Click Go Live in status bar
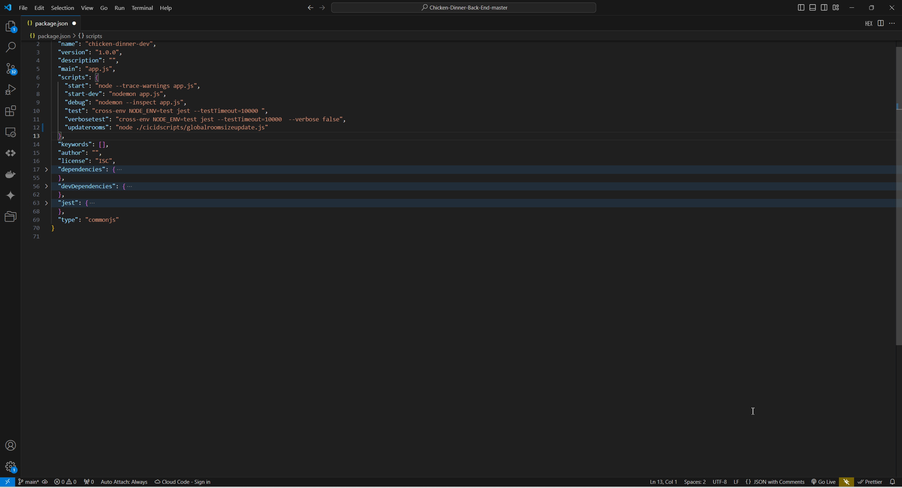Screen dimensions: 902x488 coord(823,482)
